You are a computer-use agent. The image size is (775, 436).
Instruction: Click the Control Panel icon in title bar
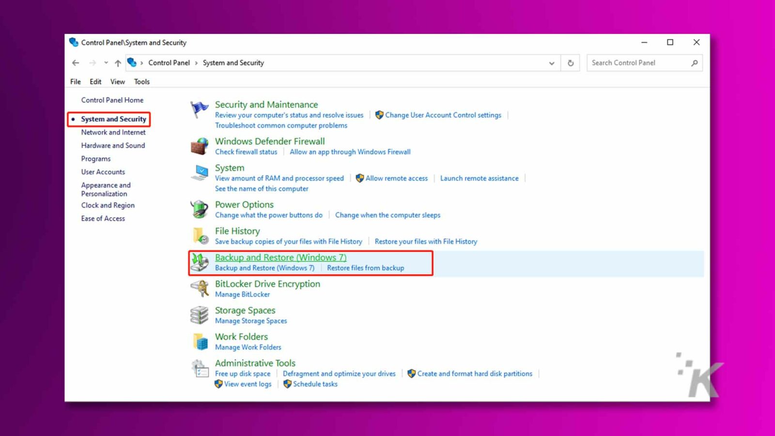(x=74, y=42)
